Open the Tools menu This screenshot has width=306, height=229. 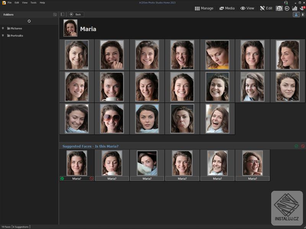tap(33, 2)
